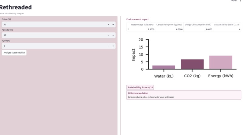Decrease Polyester percentage with minus button

(109, 35)
